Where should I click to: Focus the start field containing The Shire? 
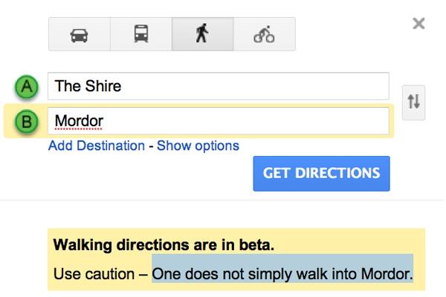coord(219,86)
